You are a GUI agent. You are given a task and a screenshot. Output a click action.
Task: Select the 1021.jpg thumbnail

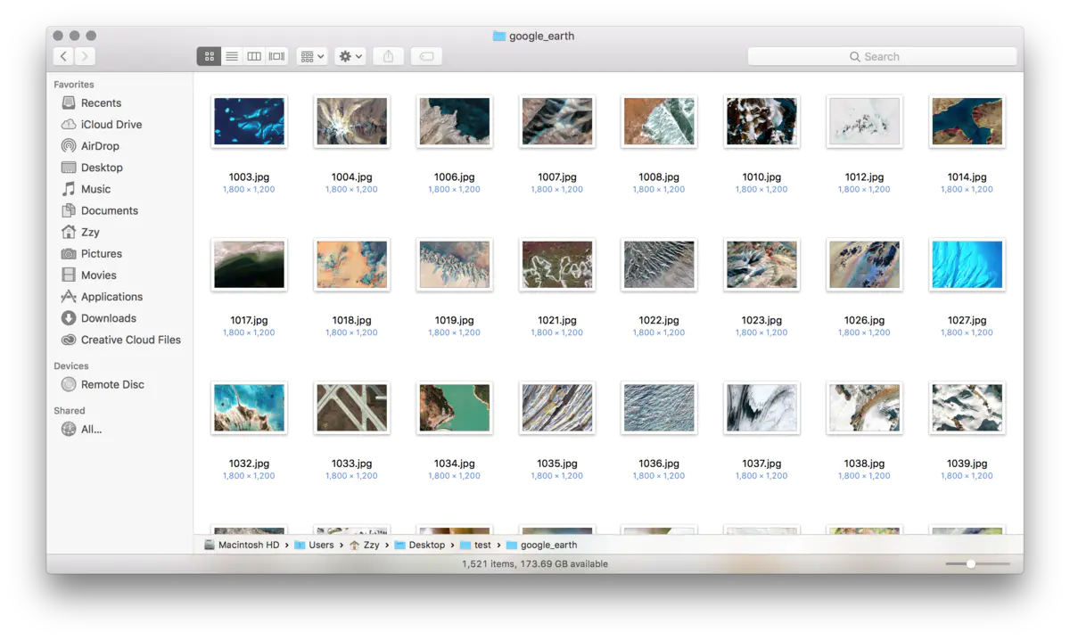coord(557,265)
